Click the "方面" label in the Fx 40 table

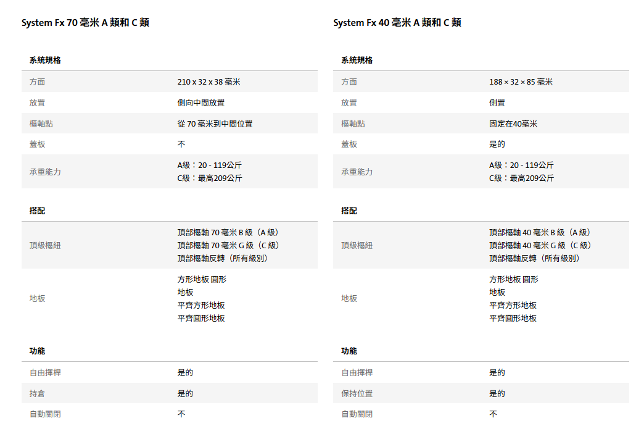click(349, 82)
